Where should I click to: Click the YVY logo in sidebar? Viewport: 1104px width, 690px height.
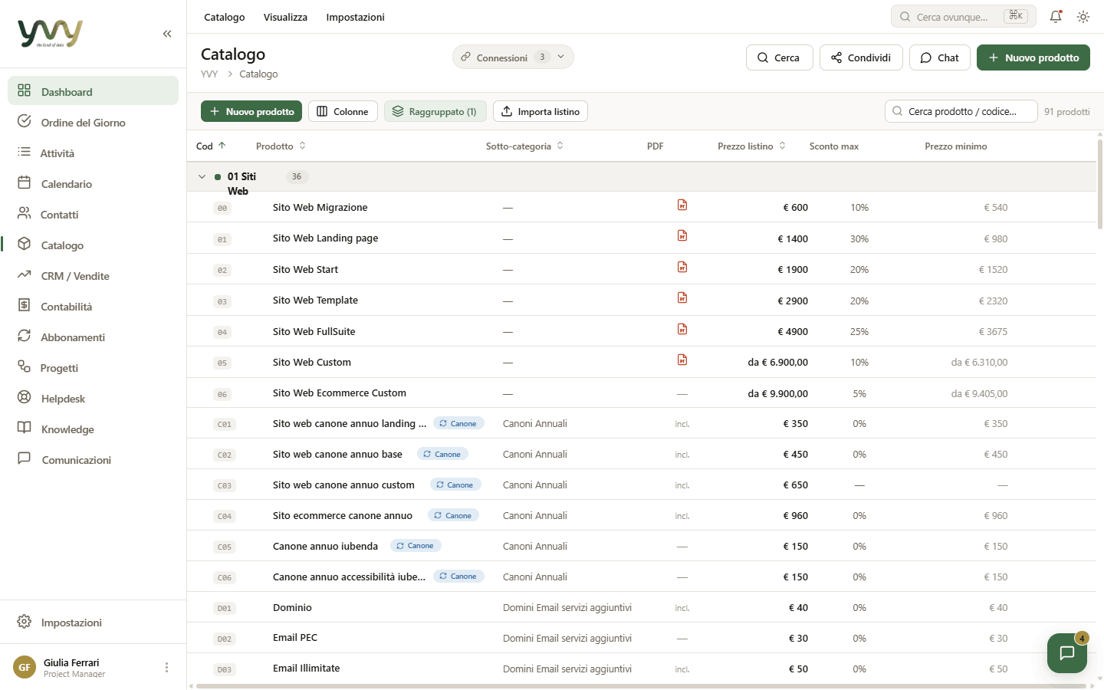pyautogui.click(x=50, y=33)
